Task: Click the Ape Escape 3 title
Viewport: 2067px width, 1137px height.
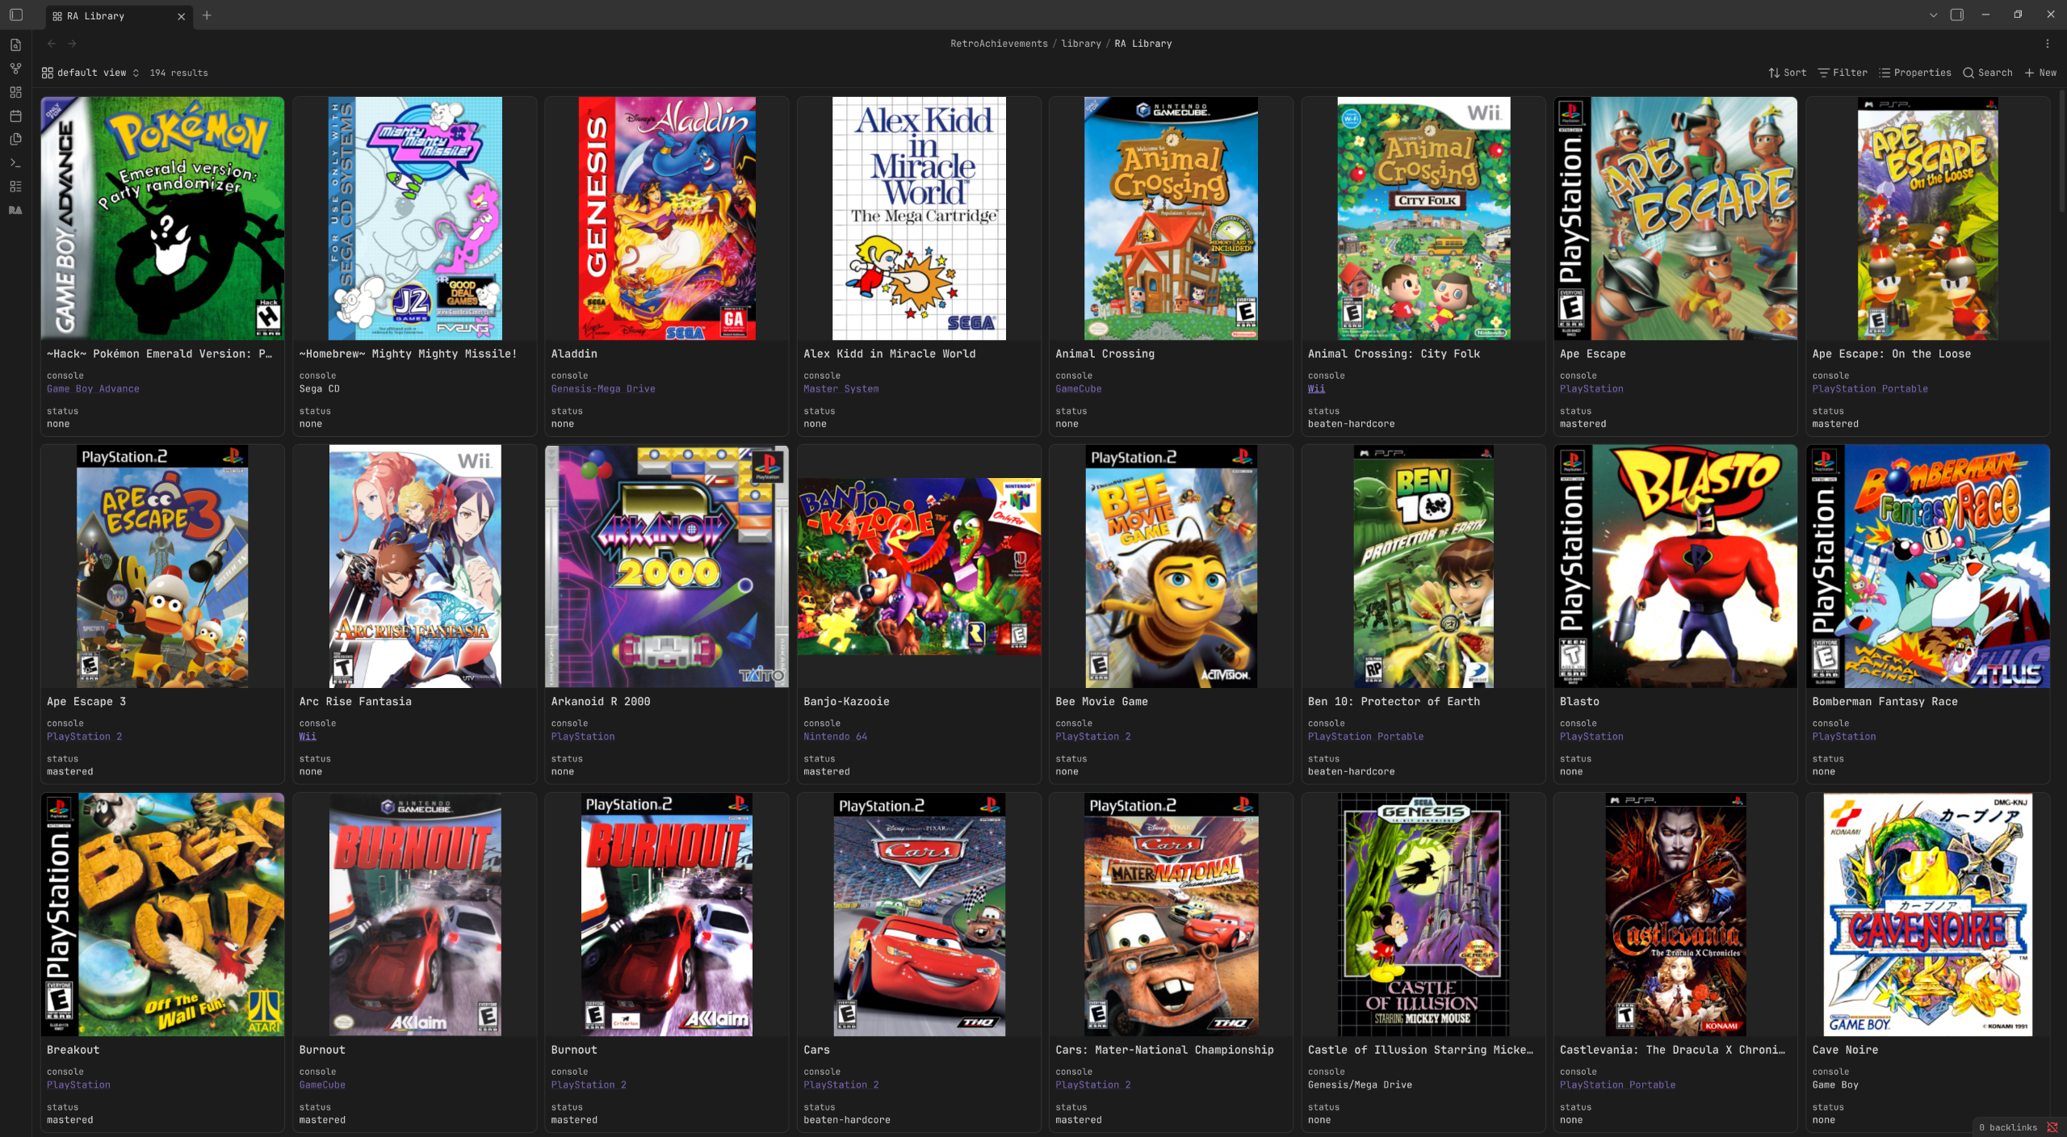Action: pos(86,701)
